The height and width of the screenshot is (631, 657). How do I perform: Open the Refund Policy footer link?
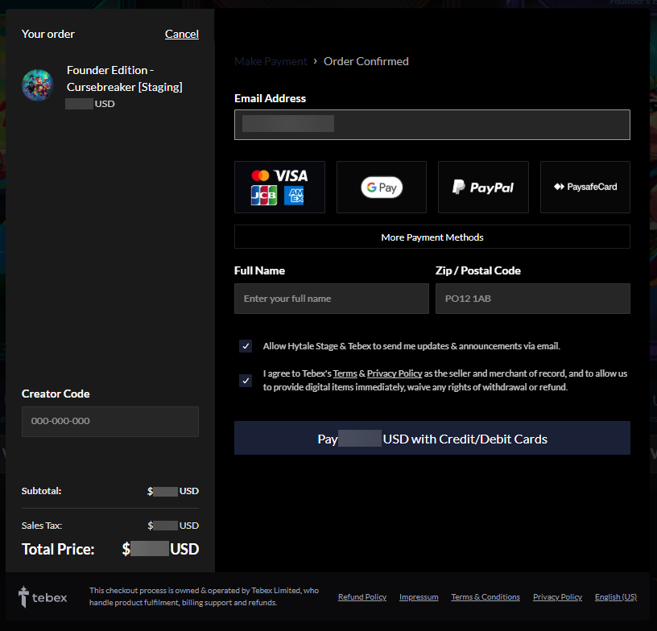click(x=362, y=597)
